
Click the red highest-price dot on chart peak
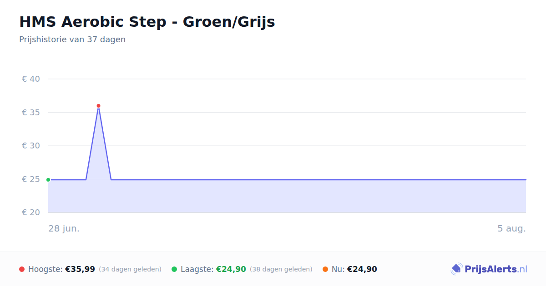pos(98,106)
